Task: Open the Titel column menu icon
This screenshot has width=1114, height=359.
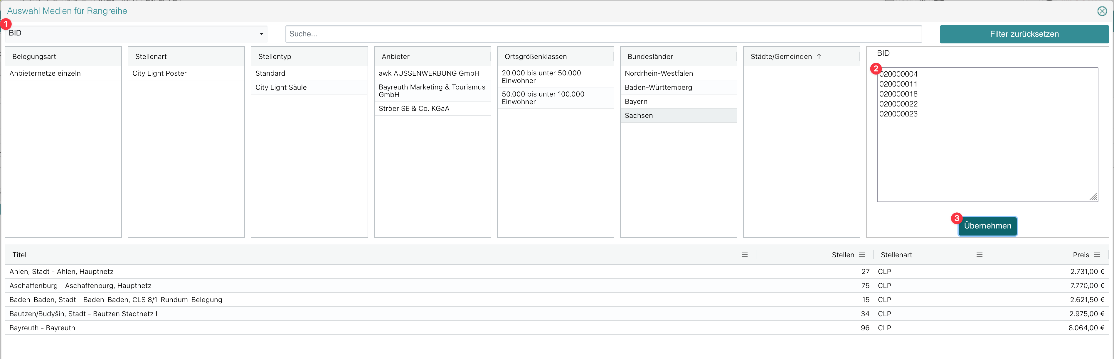Action: [x=744, y=255]
